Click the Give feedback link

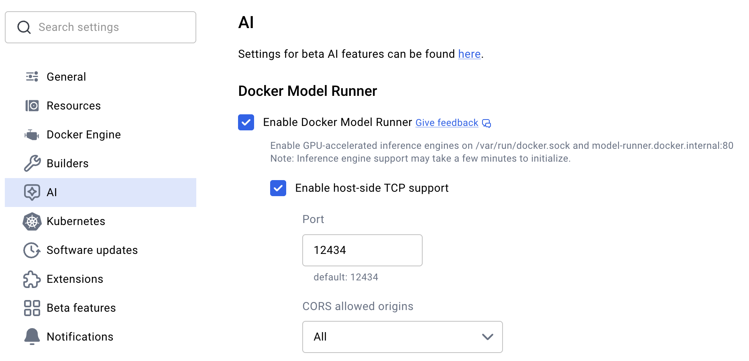[x=446, y=123]
